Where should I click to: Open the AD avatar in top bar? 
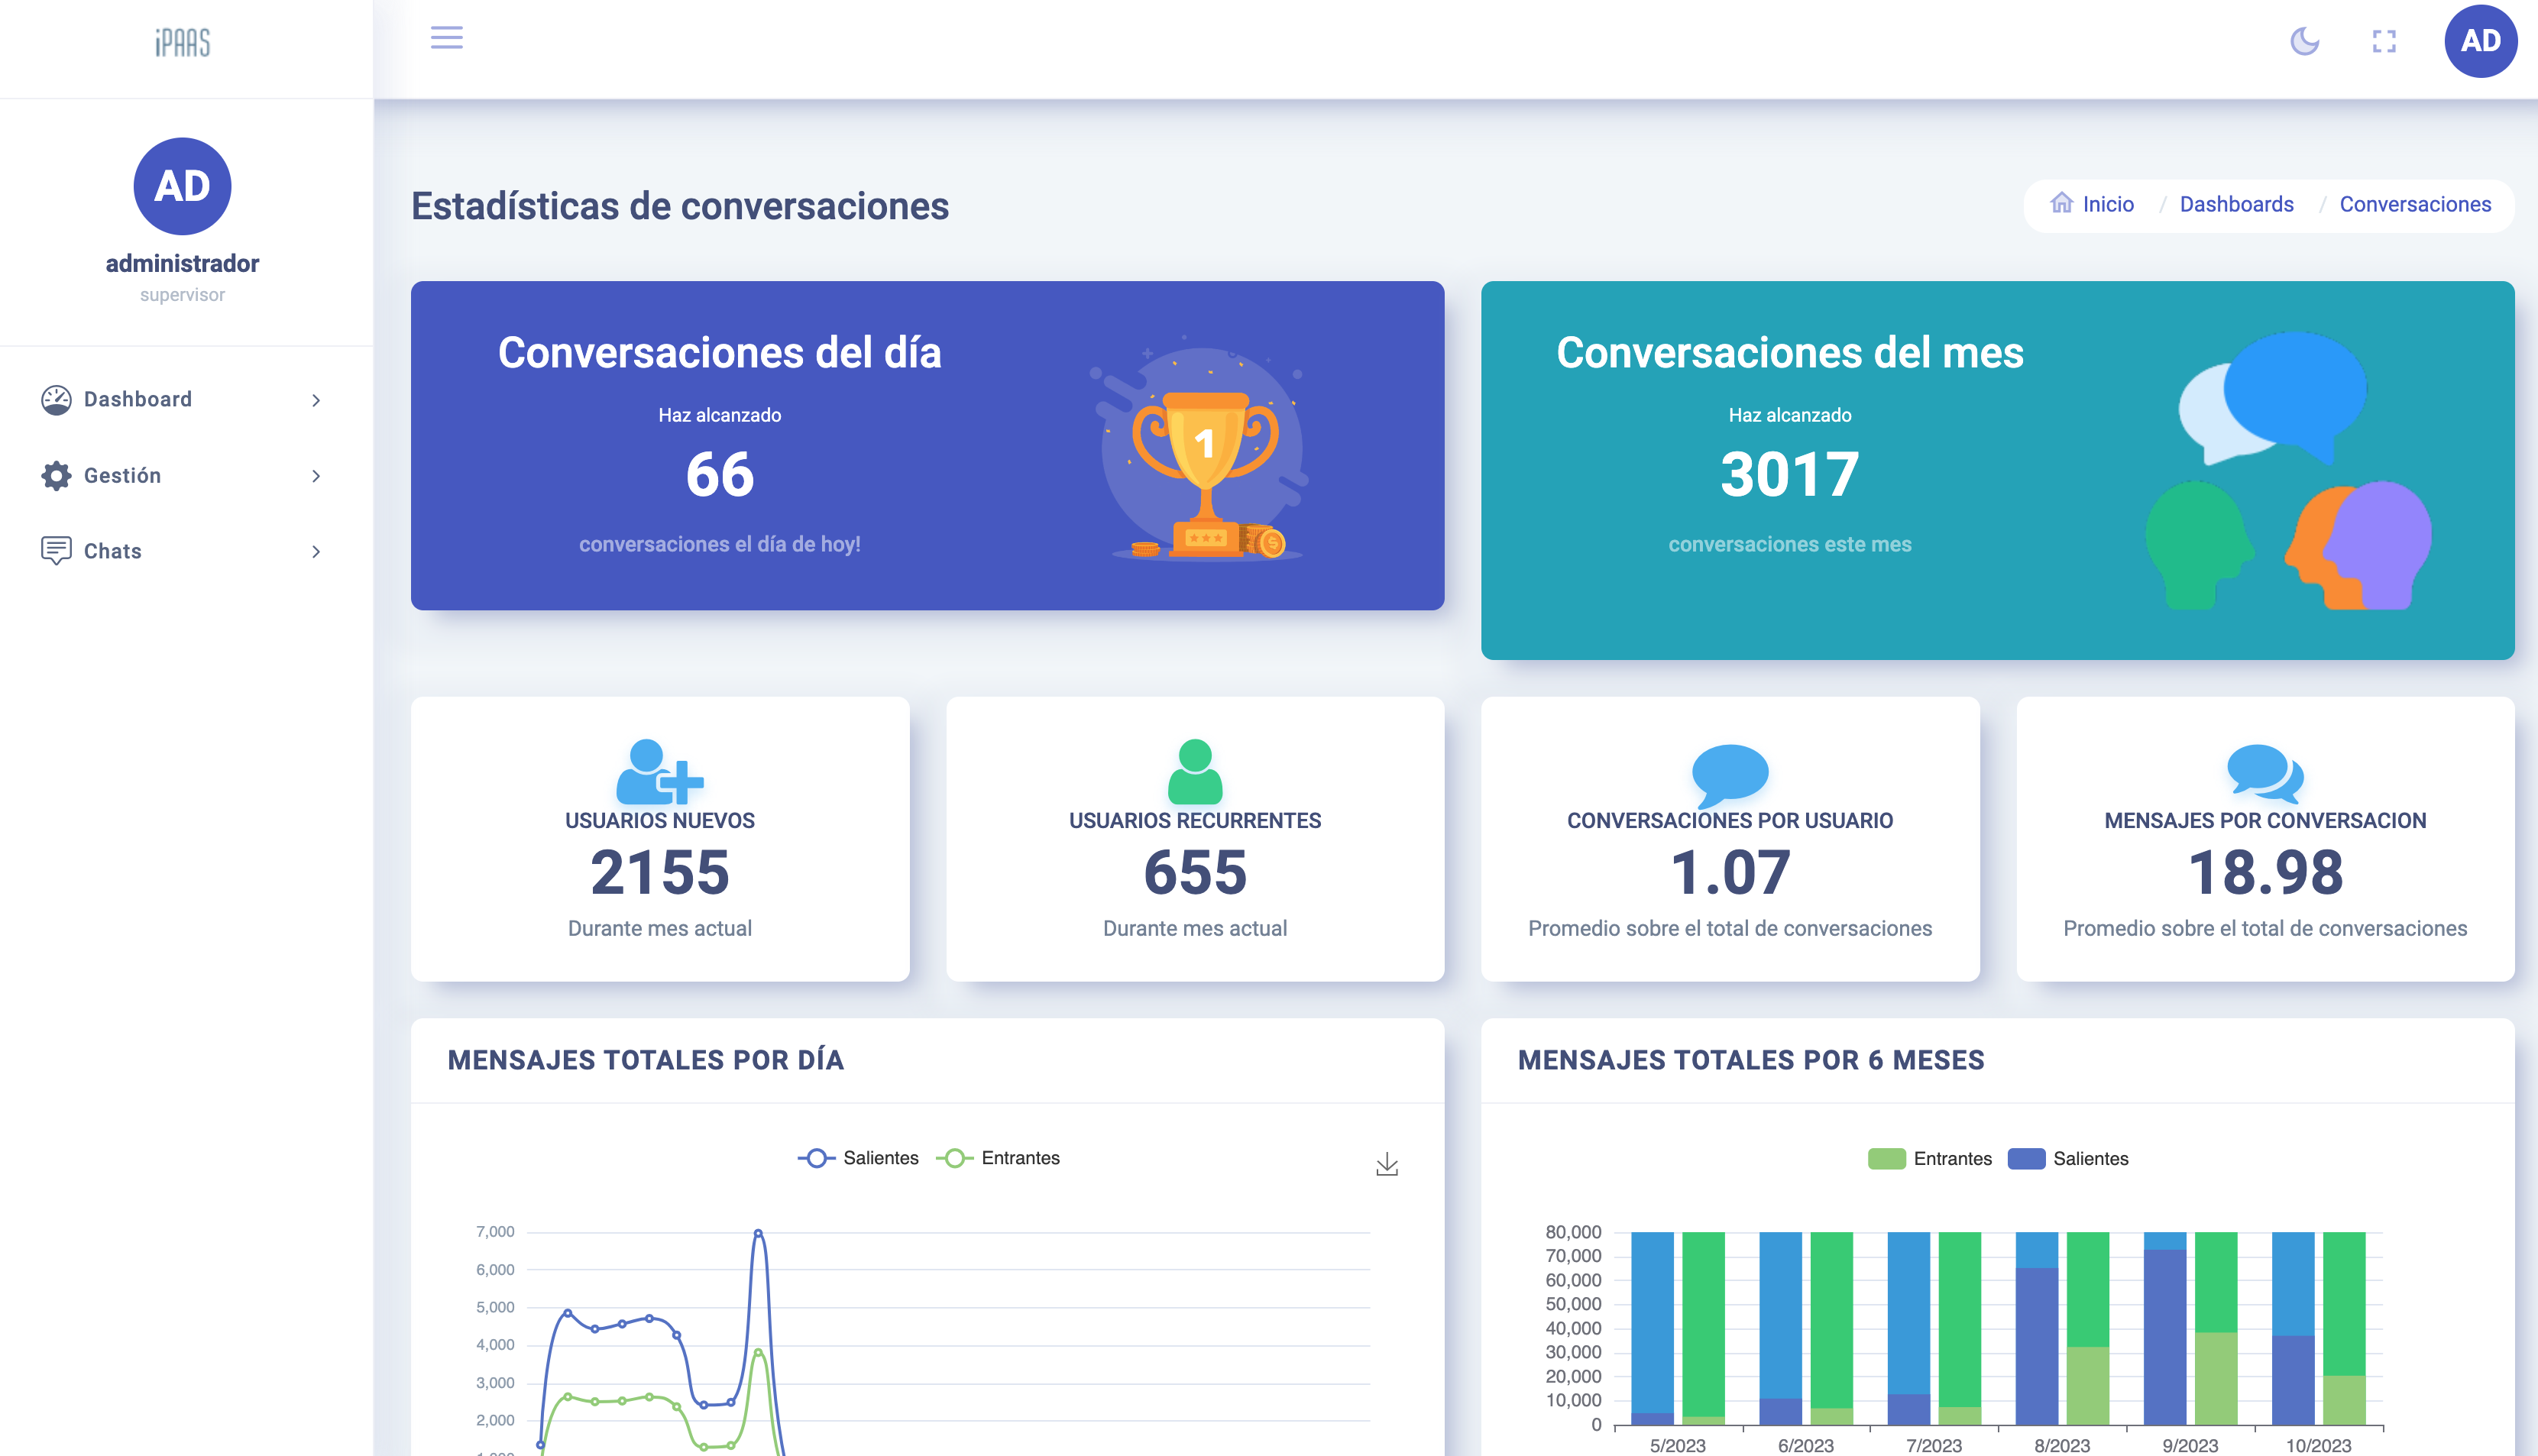pos(2480,41)
